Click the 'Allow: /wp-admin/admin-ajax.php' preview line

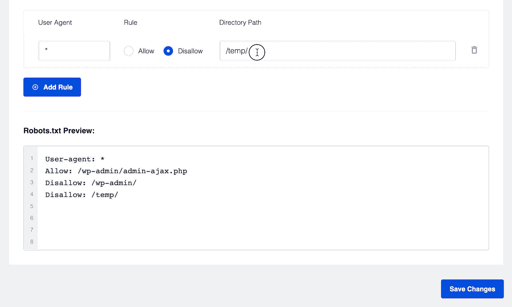[116, 171]
